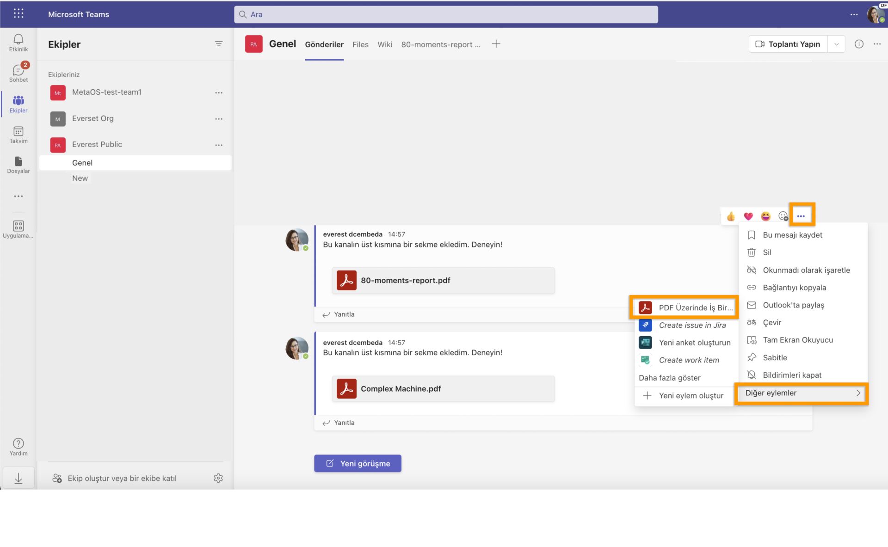
Task: Open the Gönderiler tab
Action: (323, 44)
